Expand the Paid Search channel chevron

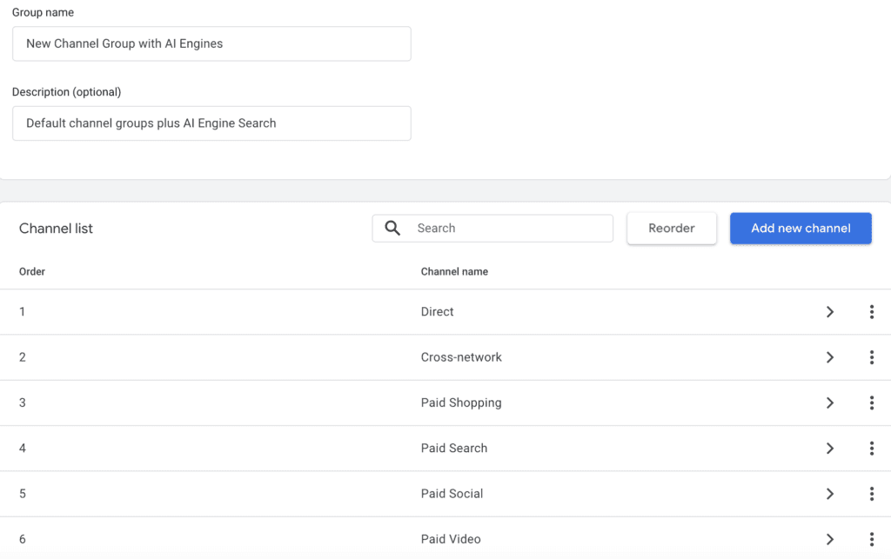[x=830, y=449]
